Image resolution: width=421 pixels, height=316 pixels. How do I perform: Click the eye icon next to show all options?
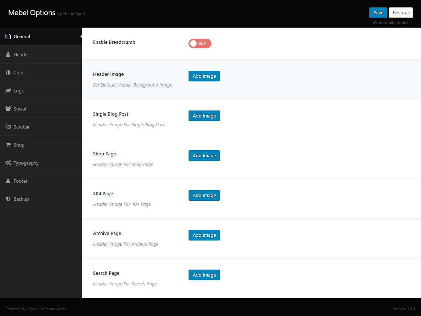pos(375,22)
